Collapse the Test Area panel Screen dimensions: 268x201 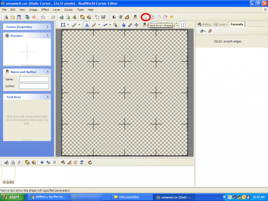(x=48, y=97)
